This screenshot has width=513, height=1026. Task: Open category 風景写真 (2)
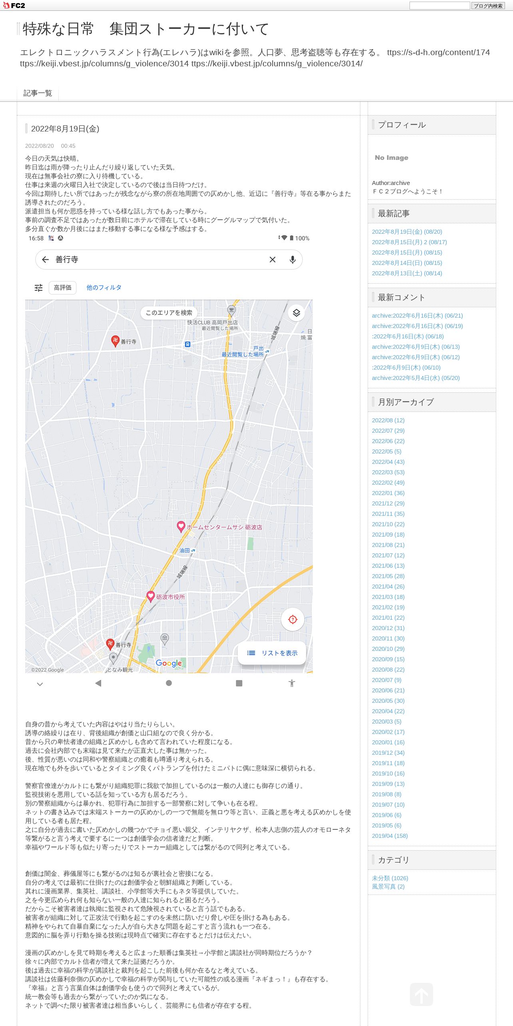[388, 887]
